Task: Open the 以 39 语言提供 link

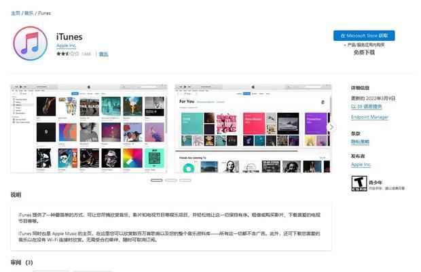Action: point(366,107)
